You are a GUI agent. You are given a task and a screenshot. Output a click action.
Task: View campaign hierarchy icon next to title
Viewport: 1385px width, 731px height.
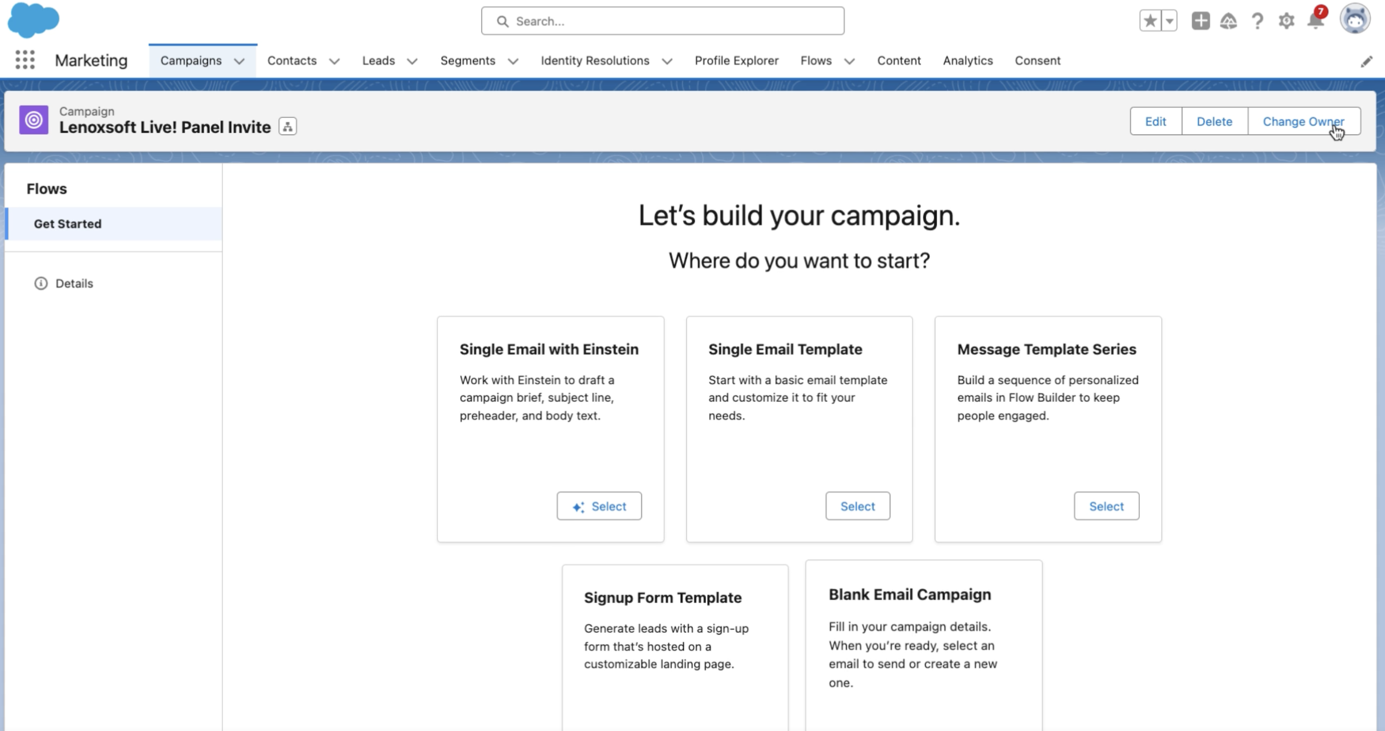[288, 127]
